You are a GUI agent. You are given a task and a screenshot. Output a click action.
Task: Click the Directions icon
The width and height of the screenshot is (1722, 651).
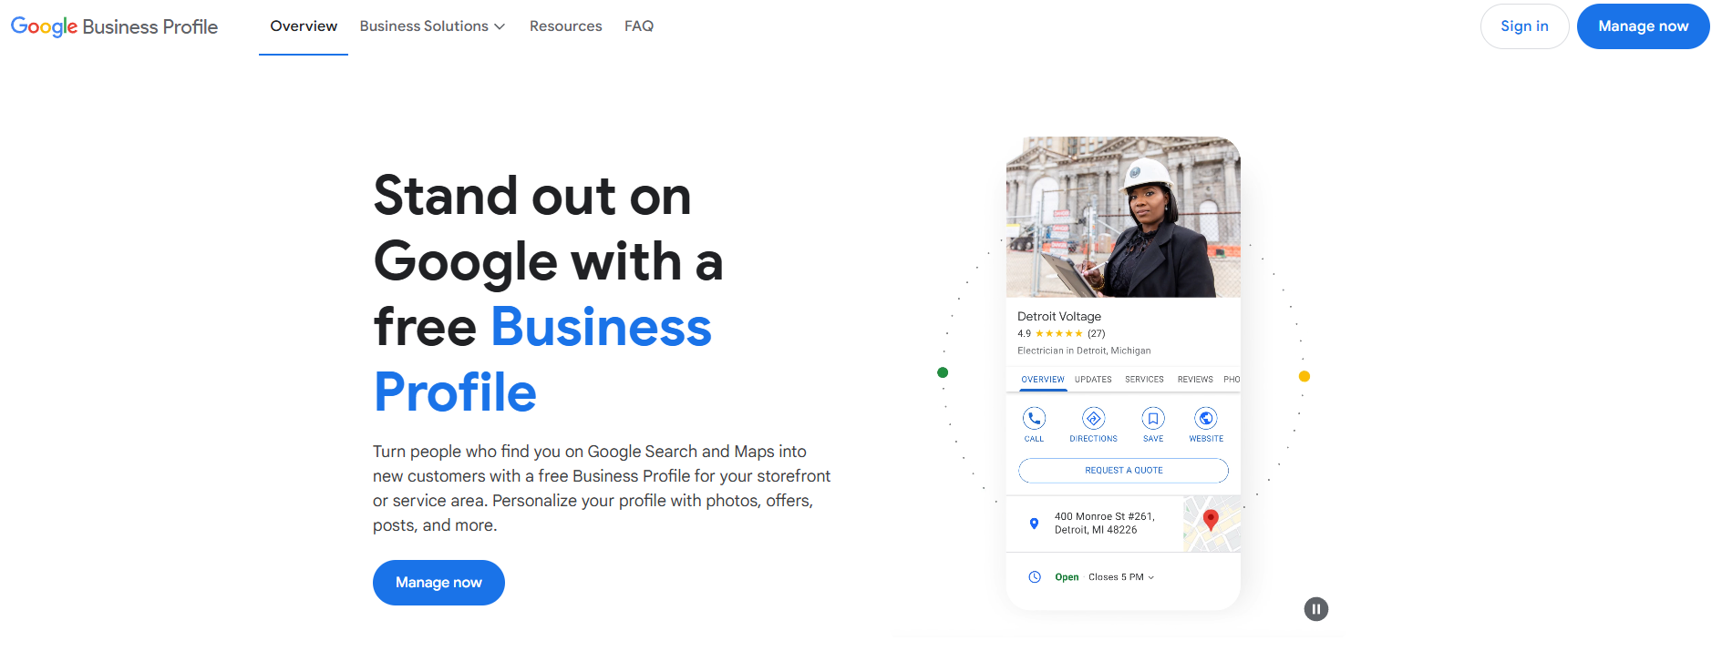click(x=1093, y=419)
